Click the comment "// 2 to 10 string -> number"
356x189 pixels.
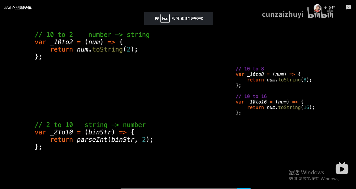pyautogui.click(x=90, y=125)
